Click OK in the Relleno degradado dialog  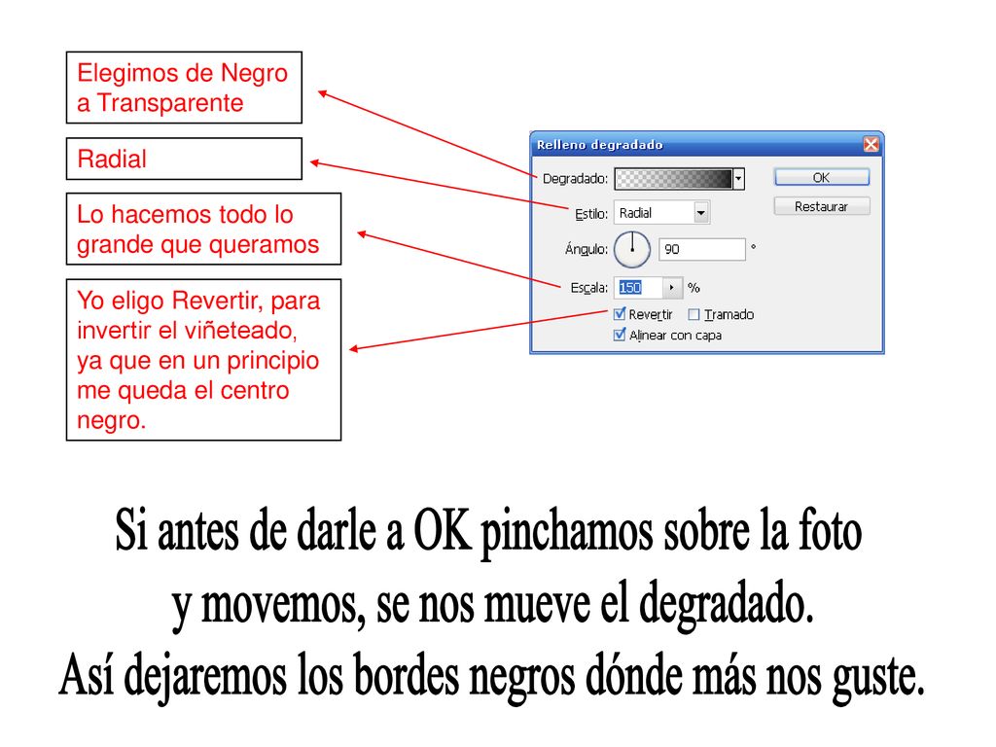[x=821, y=177]
